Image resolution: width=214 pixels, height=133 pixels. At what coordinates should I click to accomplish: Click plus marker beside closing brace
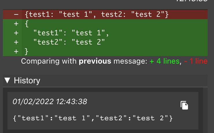coord(16,51)
